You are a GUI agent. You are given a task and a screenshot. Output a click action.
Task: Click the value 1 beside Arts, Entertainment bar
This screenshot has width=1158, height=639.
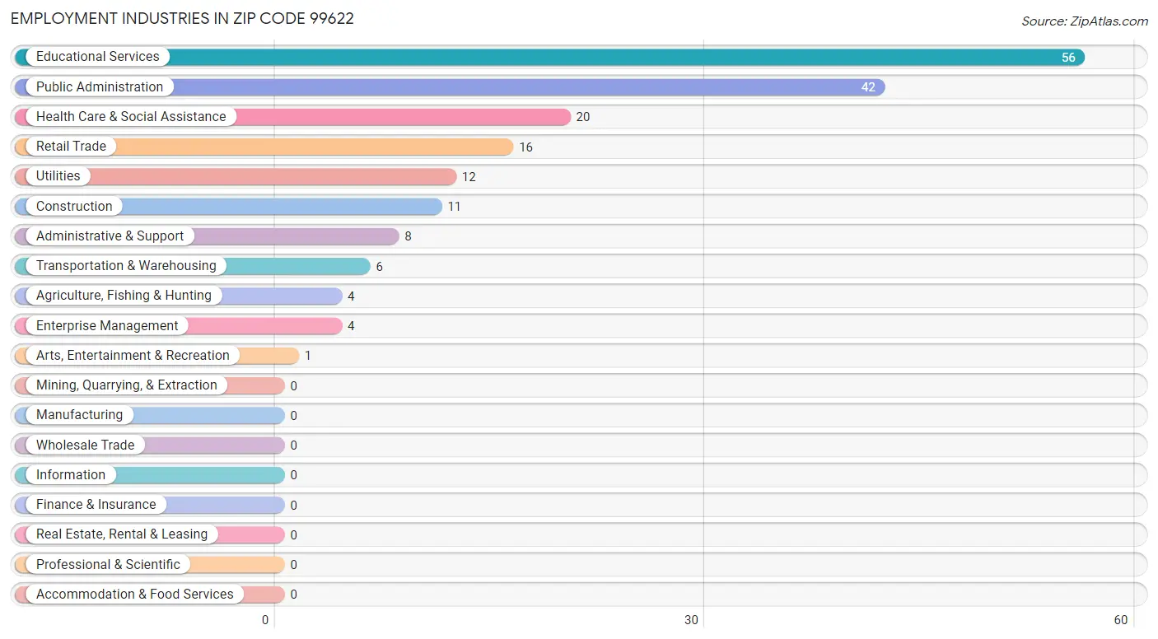(308, 356)
